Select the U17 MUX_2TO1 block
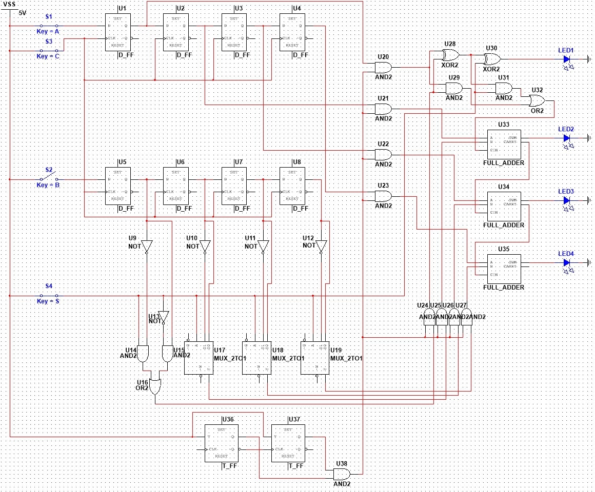Image resolution: width=595 pixels, height=492 pixels. [199, 358]
